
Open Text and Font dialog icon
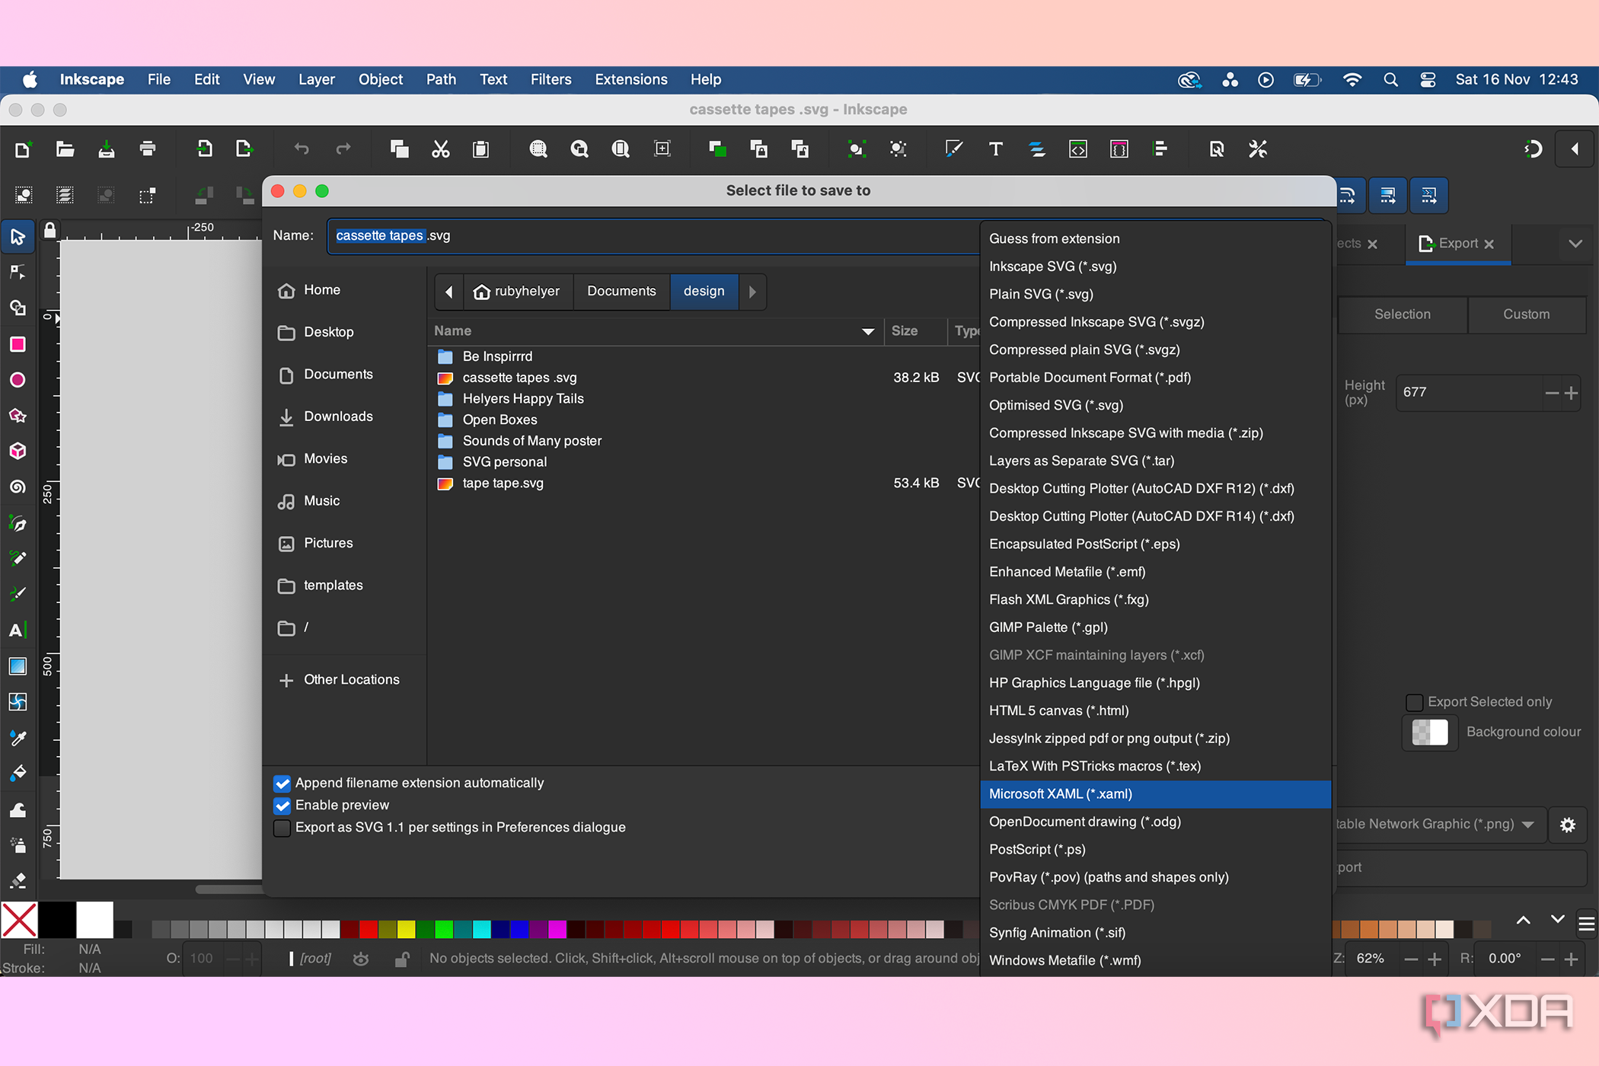(x=995, y=149)
